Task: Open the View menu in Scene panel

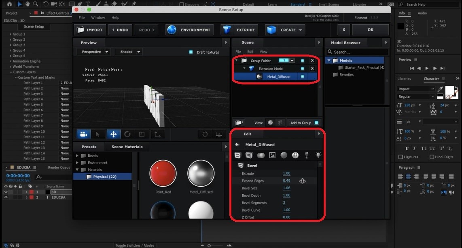Action: point(263,51)
